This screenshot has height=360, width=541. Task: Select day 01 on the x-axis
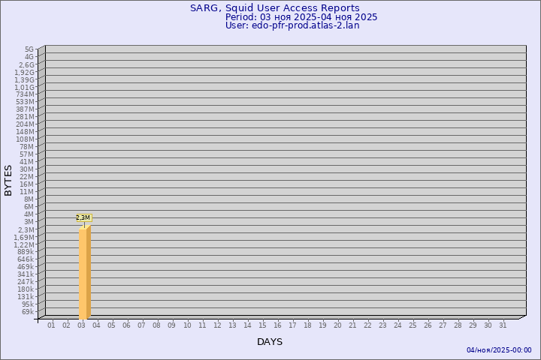pyautogui.click(x=51, y=325)
